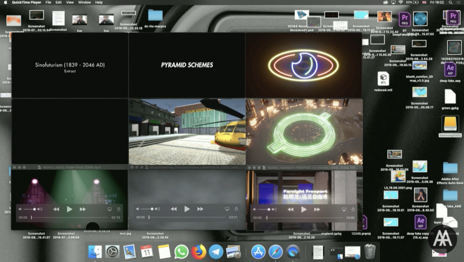Open the battery status menu showing 52%

pos(412,2)
